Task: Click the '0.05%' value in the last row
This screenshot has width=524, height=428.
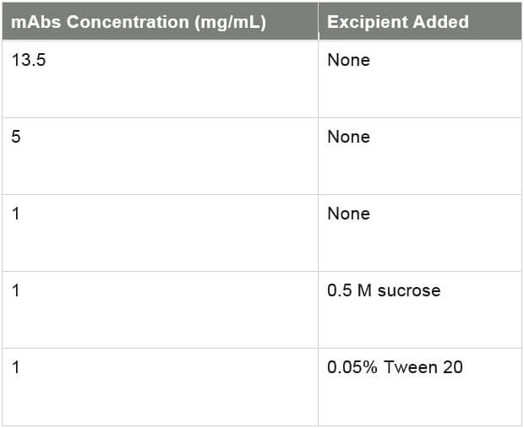Action: pos(352,367)
